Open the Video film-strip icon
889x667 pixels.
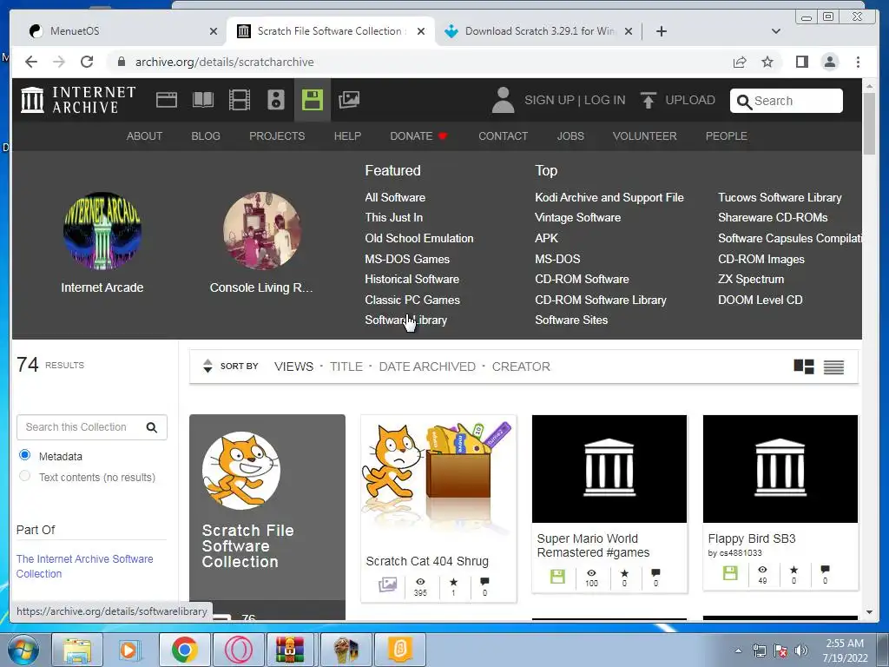pos(240,101)
